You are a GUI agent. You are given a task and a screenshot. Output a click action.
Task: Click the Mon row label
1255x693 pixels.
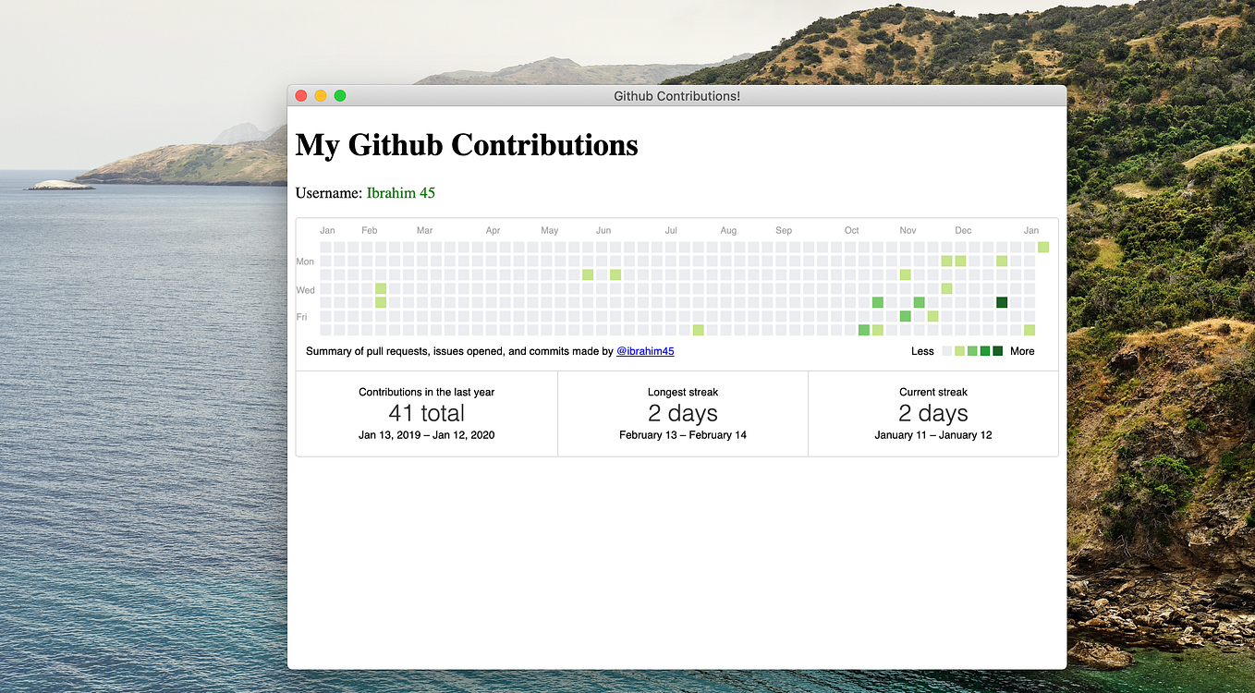pos(305,261)
